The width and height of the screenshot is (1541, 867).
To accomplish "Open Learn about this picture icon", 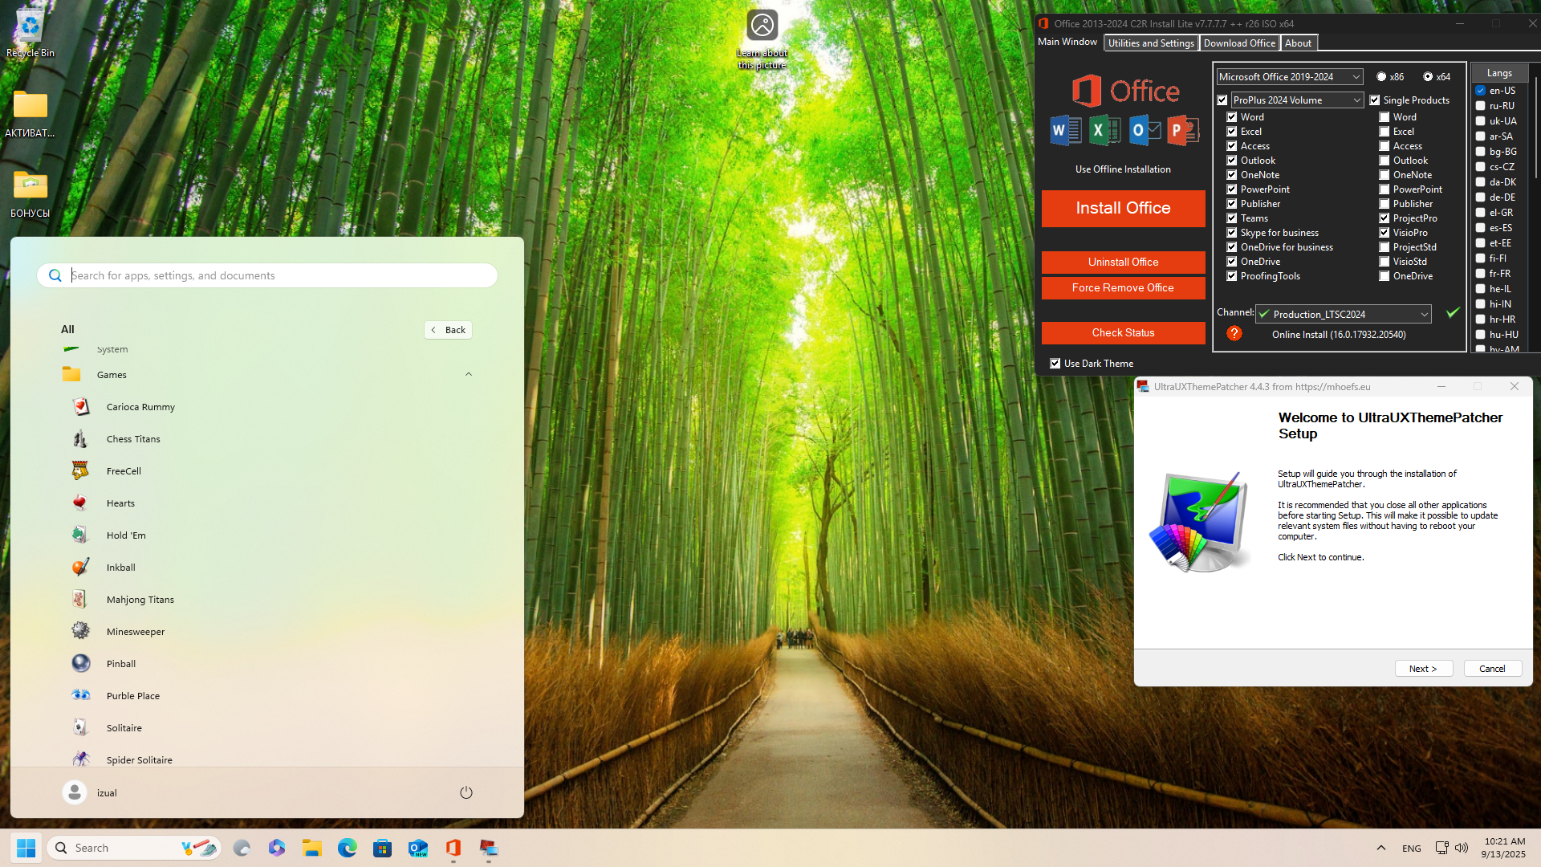I will (x=762, y=26).
